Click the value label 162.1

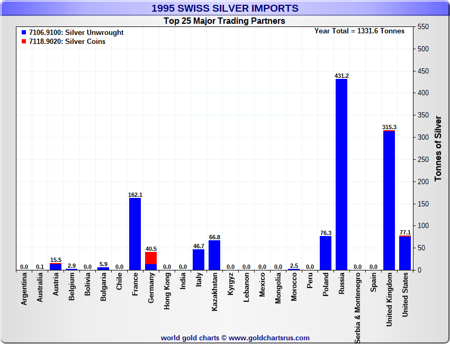click(x=135, y=195)
